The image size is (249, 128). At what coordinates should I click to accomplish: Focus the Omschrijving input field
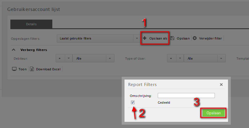click(x=186, y=96)
